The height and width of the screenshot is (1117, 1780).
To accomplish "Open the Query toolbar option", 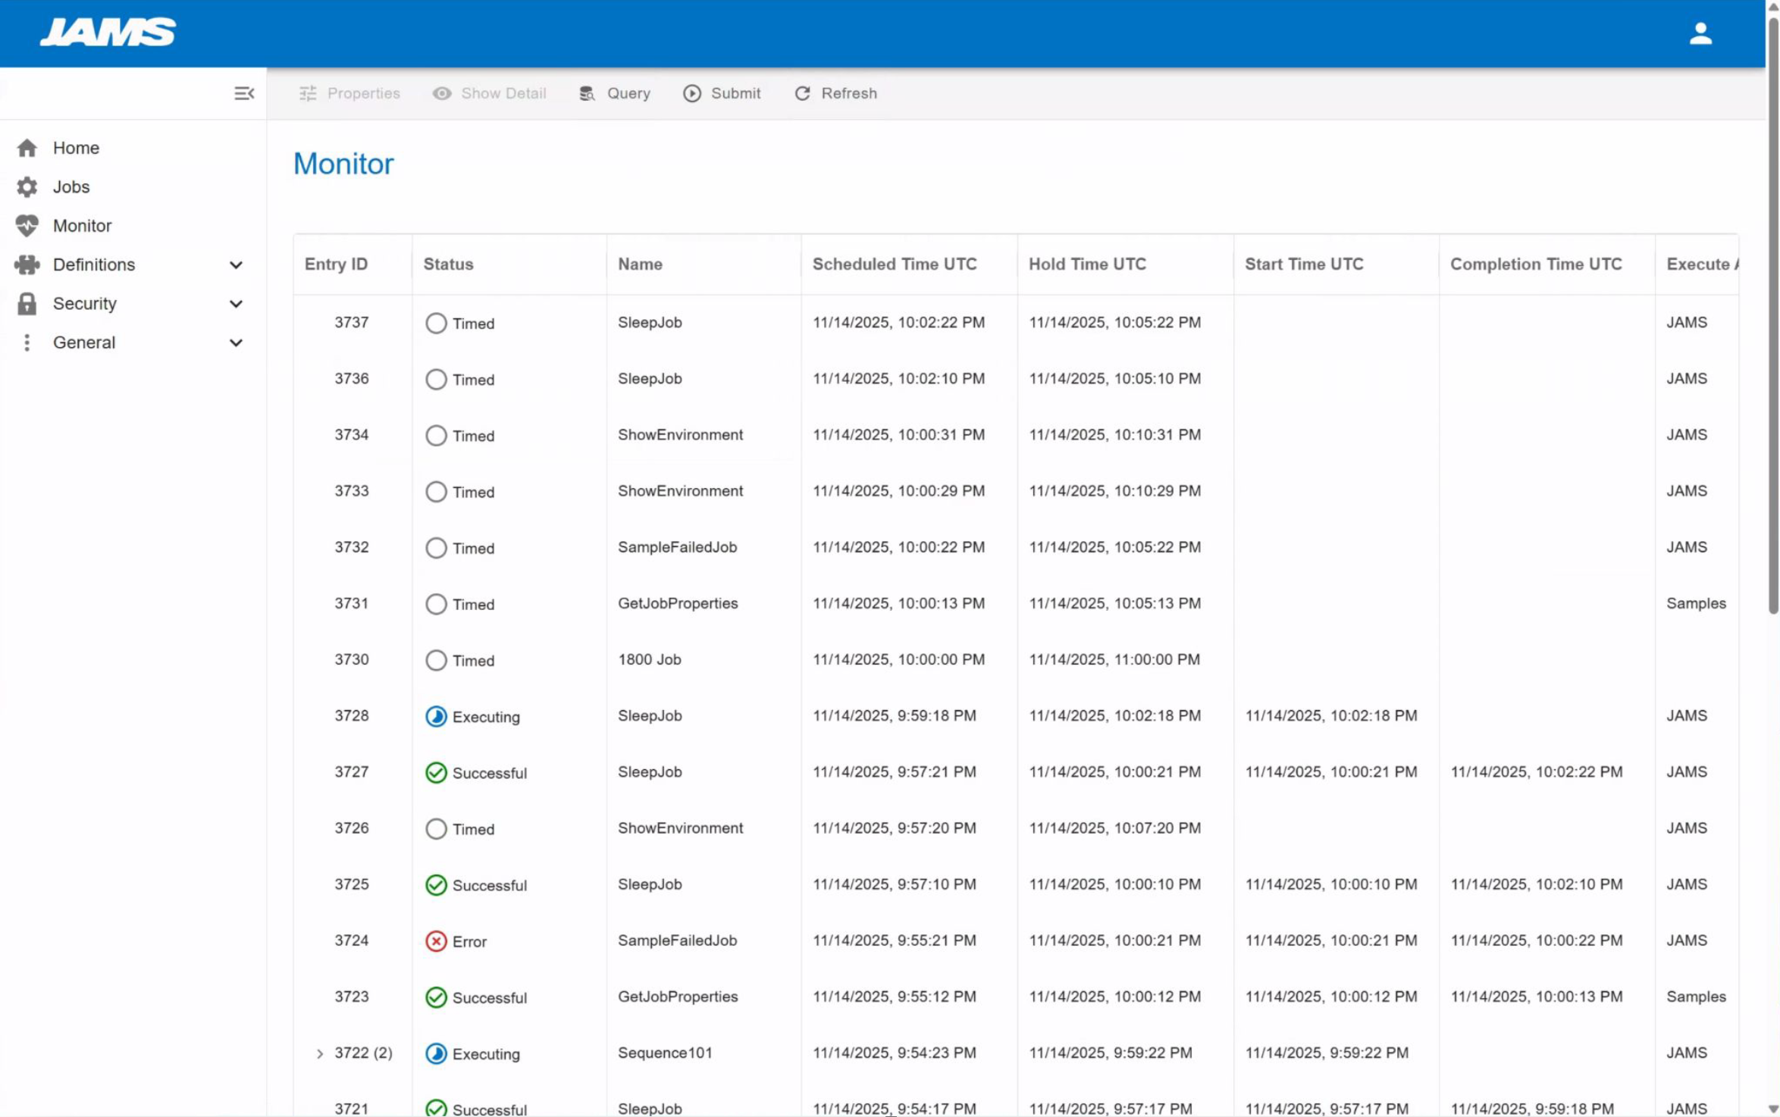I will tap(615, 93).
